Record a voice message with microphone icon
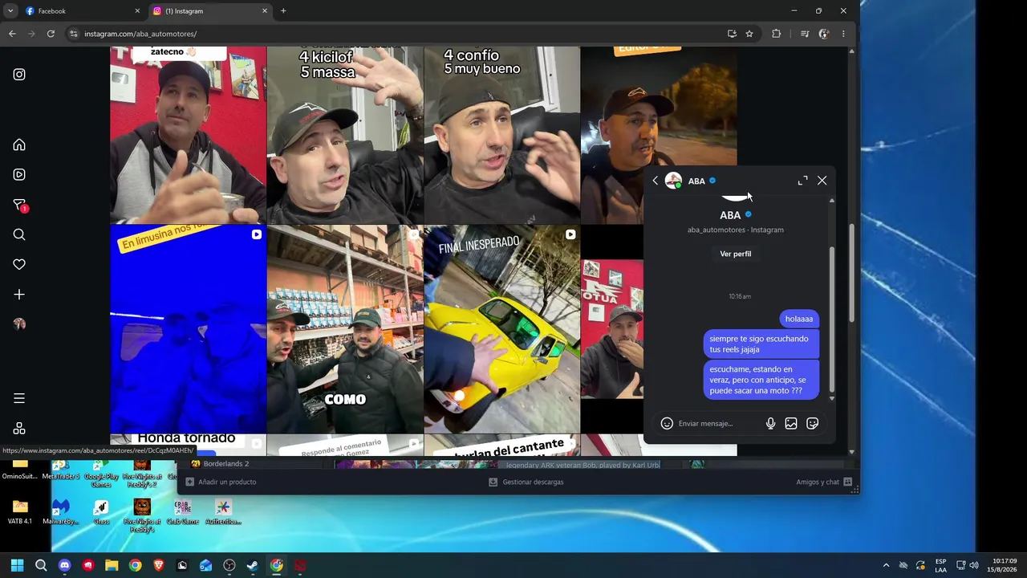Image resolution: width=1027 pixels, height=578 pixels. point(770,423)
